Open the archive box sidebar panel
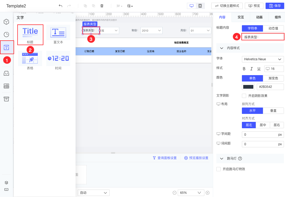285x197 pixels. coord(6,99)
